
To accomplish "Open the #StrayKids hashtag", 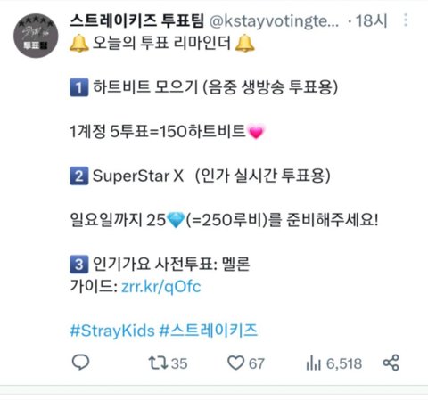I will pos(112,331).
